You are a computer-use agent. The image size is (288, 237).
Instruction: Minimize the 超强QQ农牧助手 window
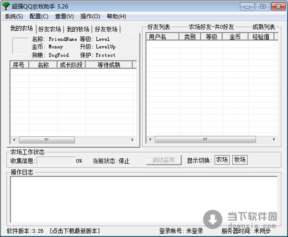(x=247, y=7)
